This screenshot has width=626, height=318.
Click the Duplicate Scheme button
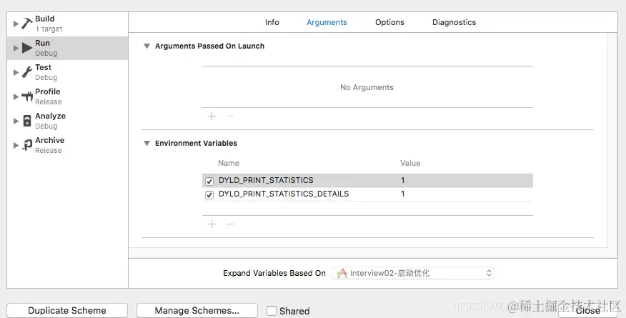click(x=67, y=311)
